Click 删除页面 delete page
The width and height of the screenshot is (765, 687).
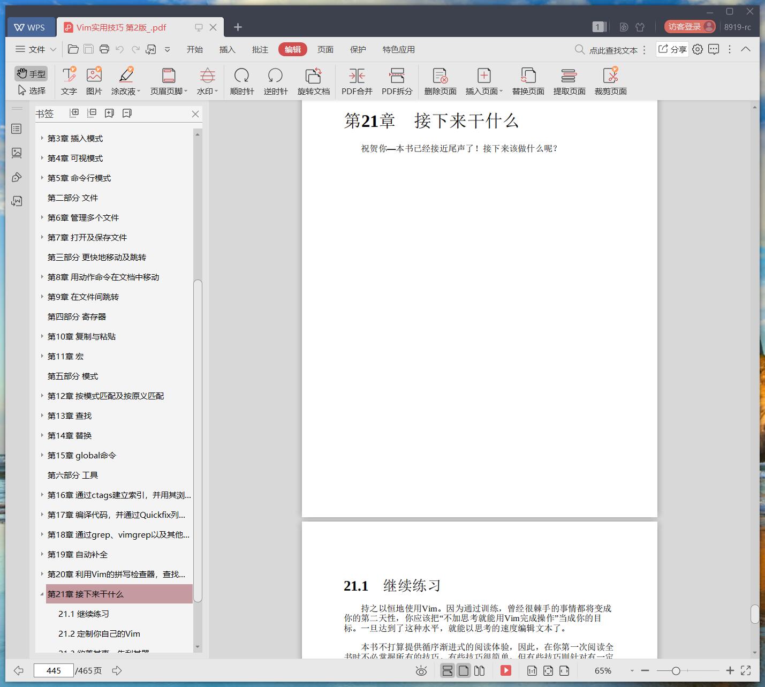440,81
